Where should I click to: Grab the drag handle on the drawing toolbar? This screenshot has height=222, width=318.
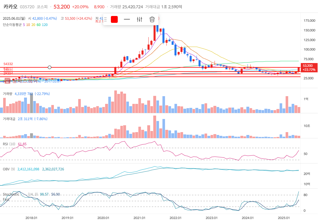pos(105,19)
